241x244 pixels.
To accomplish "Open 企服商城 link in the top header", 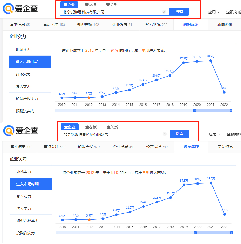I will 233,12.
